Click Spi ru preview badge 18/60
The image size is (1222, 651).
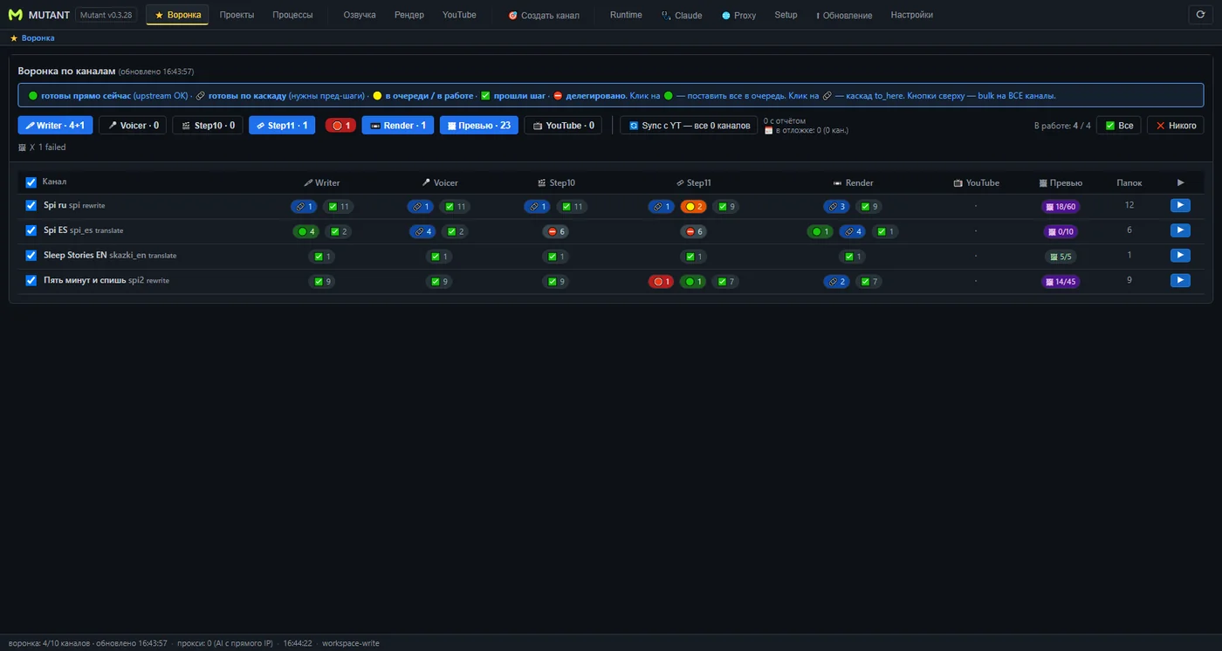point(1061,207)
